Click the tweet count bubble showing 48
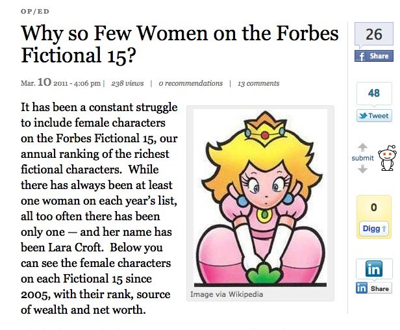400x330 pixels. 373,94
